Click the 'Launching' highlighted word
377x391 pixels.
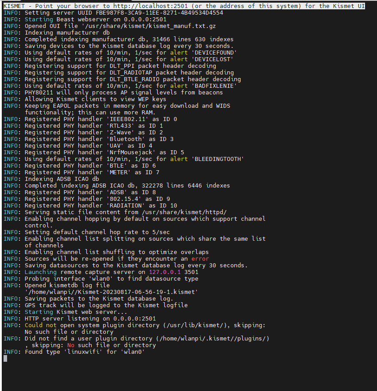(41, 272)
